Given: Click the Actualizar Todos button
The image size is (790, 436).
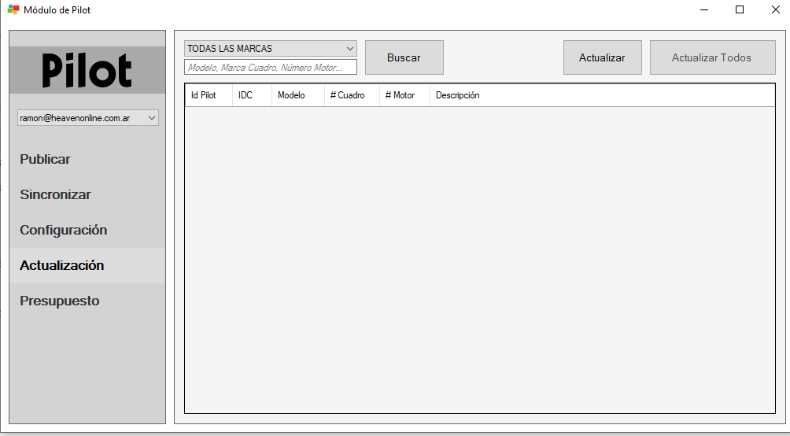Looking at the screenshot, I should click(x=712, y=57).
